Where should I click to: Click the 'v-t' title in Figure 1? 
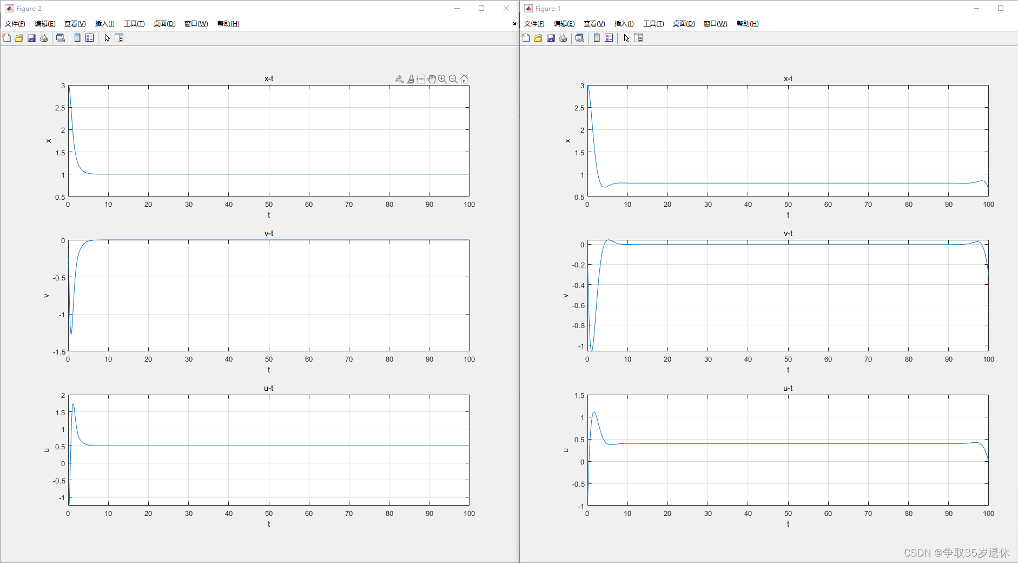(788, 233)
